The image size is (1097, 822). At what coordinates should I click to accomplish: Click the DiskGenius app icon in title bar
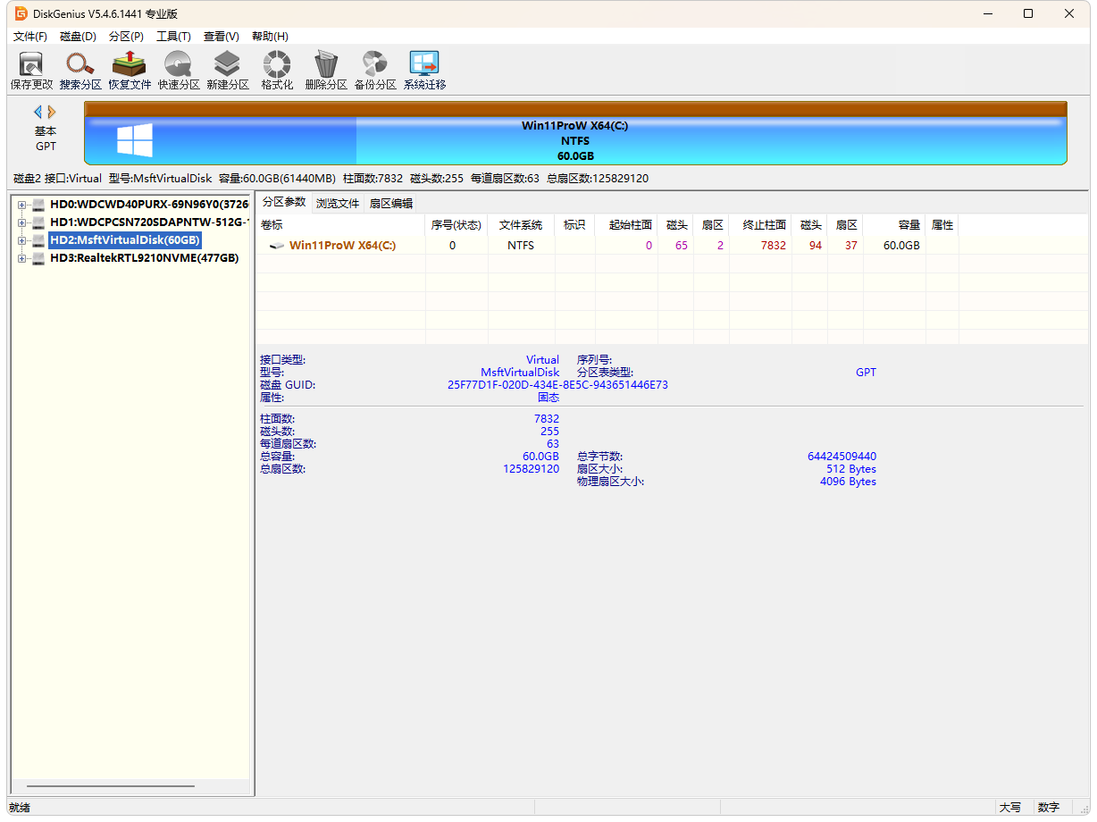[x=21, y=13]
